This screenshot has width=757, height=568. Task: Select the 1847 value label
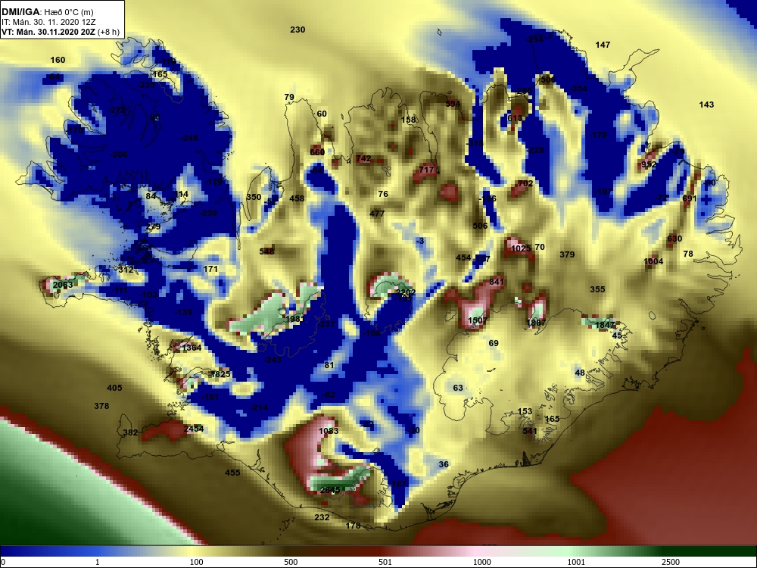point(605,325)
